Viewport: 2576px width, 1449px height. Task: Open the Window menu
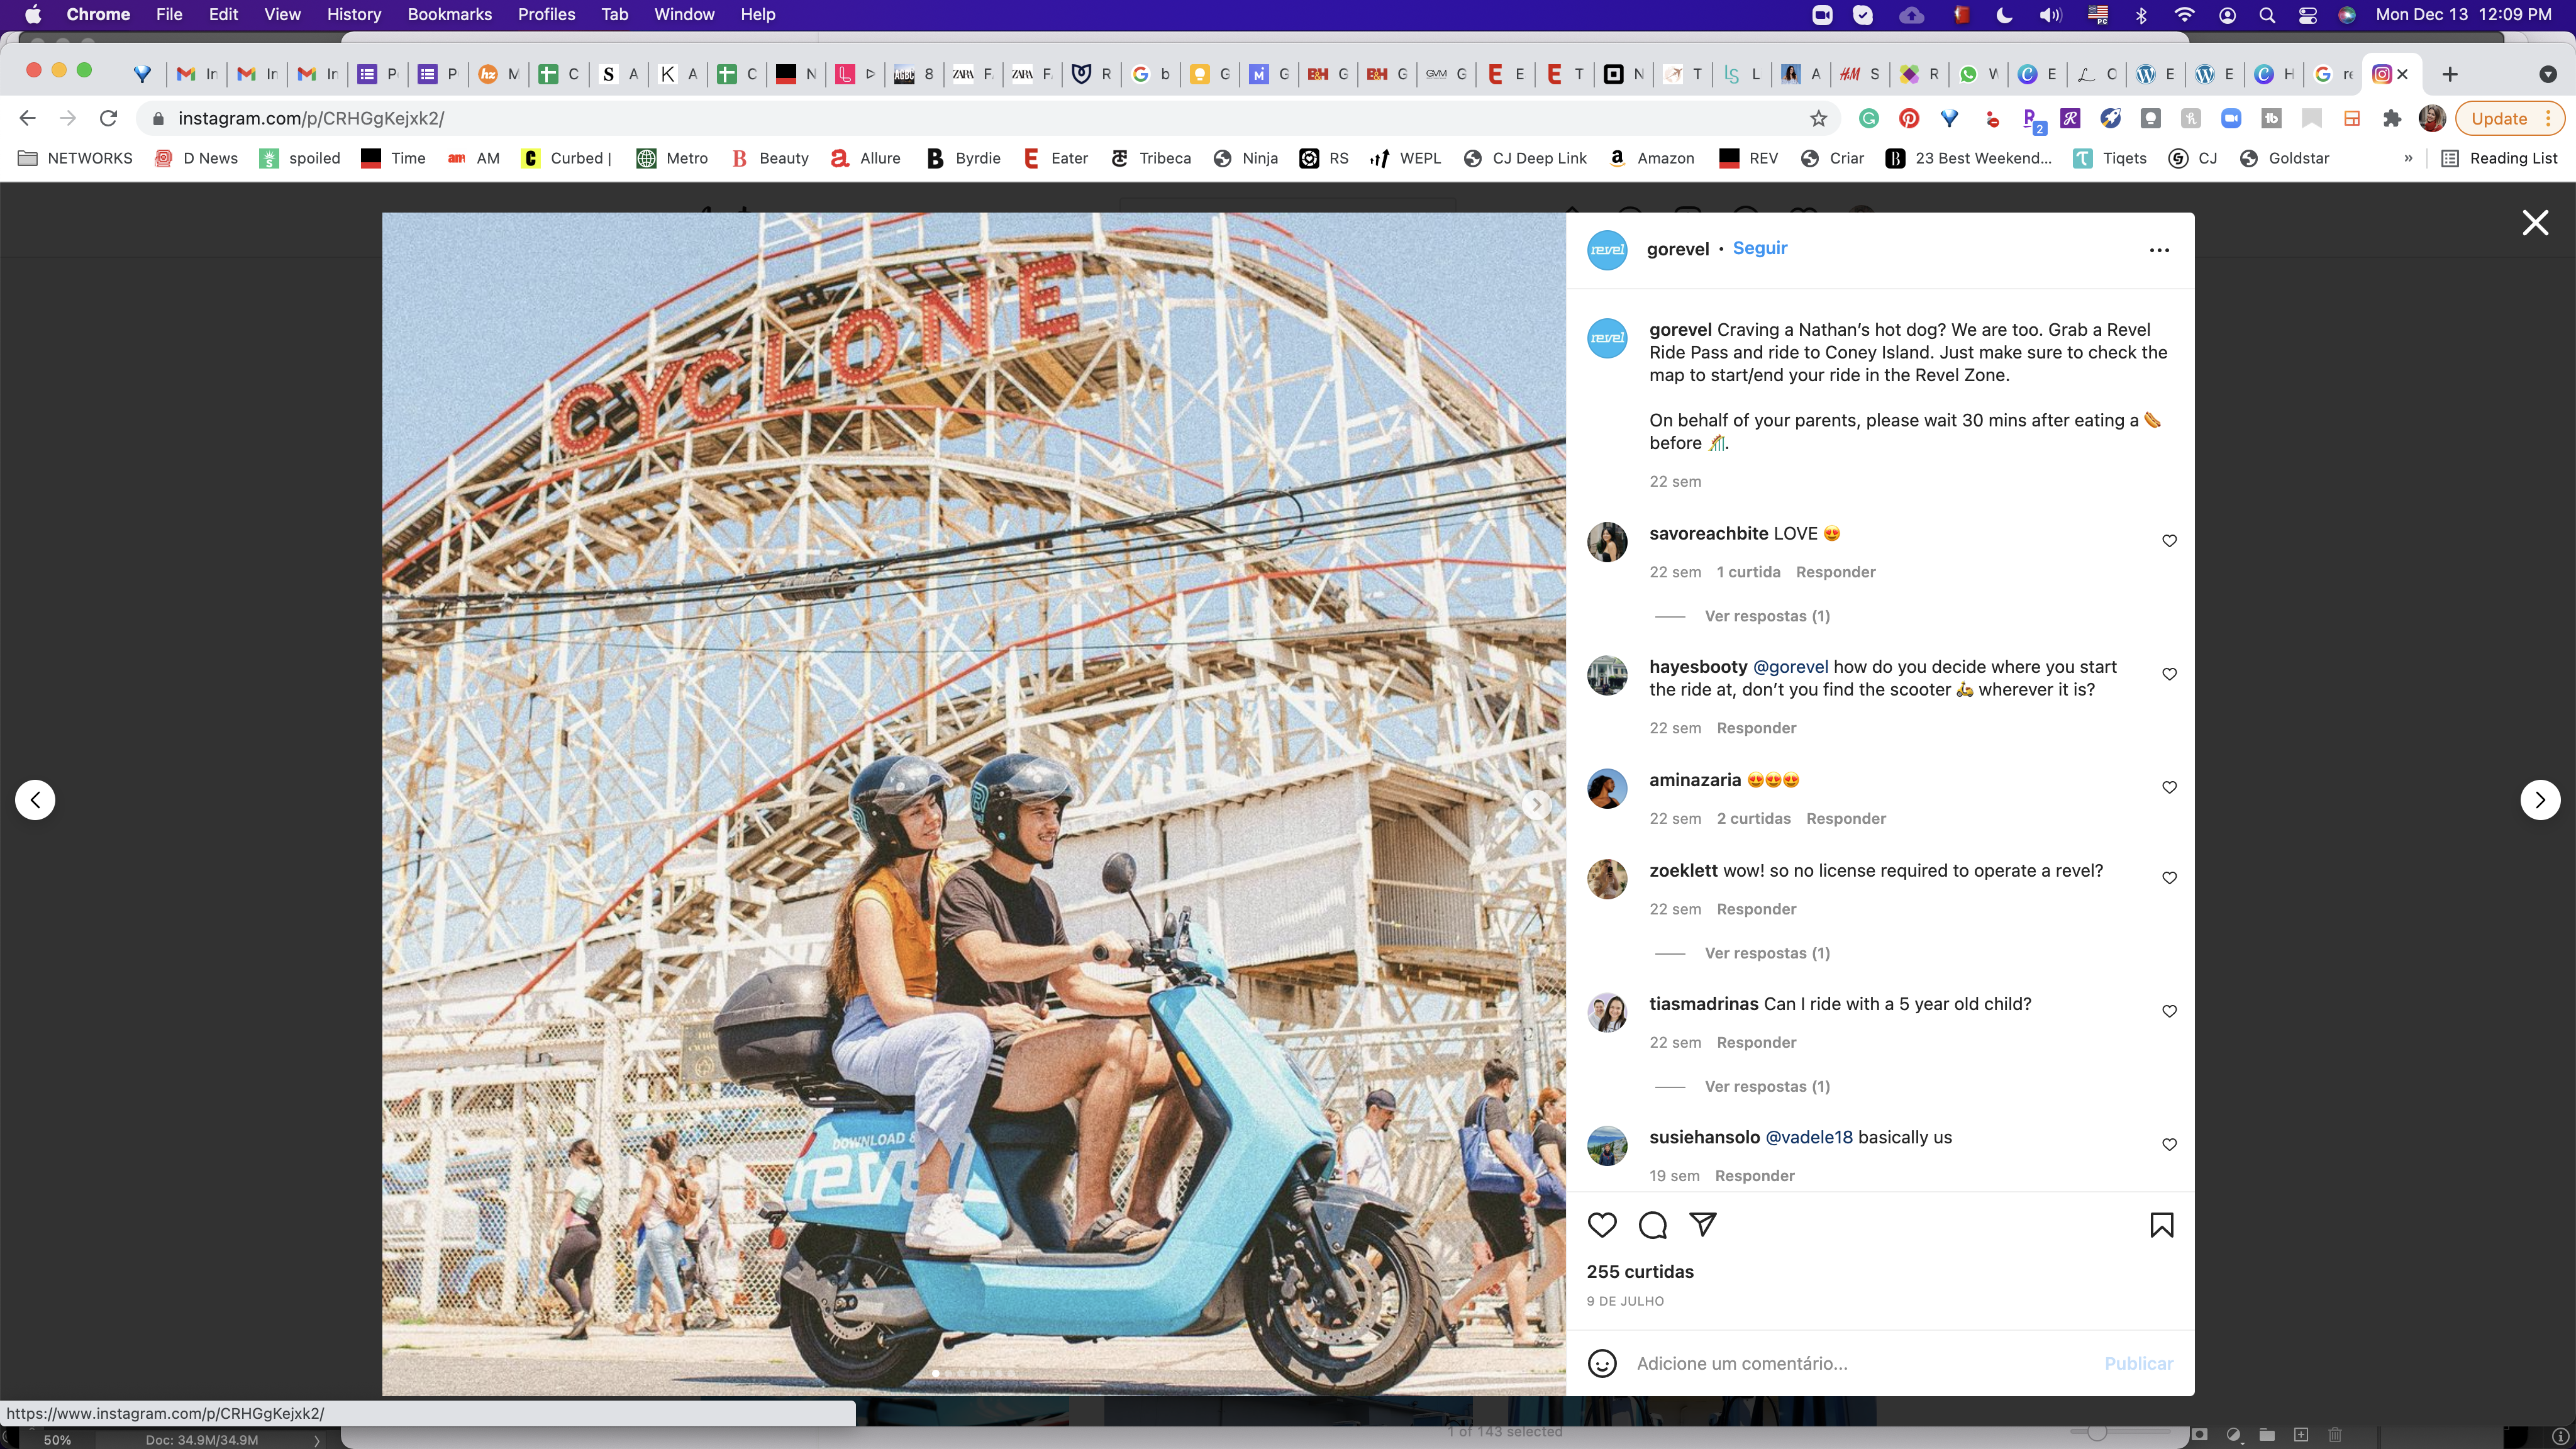pos(684,14)
